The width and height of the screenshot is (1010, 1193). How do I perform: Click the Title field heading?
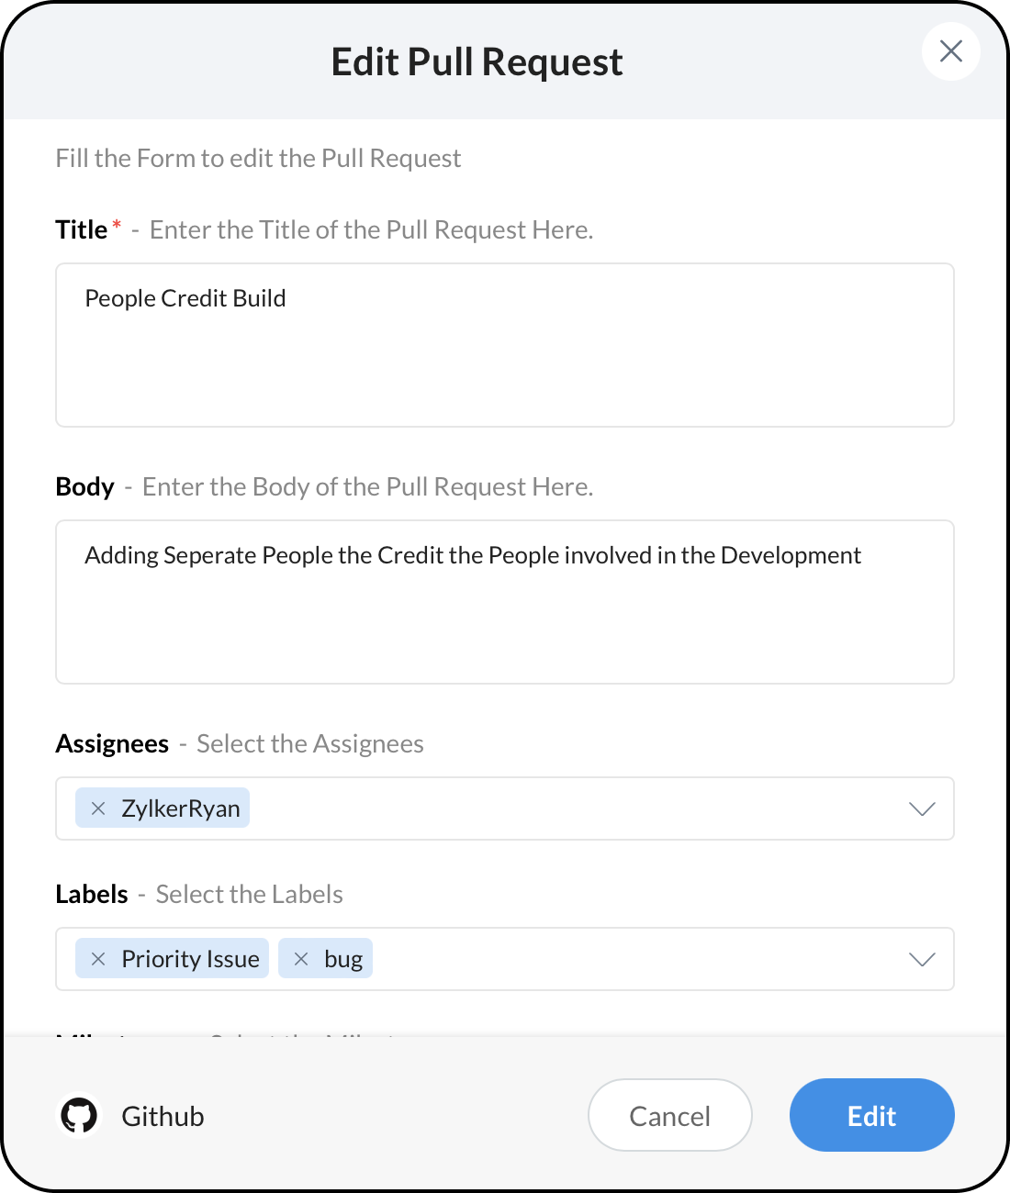pyautogui.click(x=82, y=229)
